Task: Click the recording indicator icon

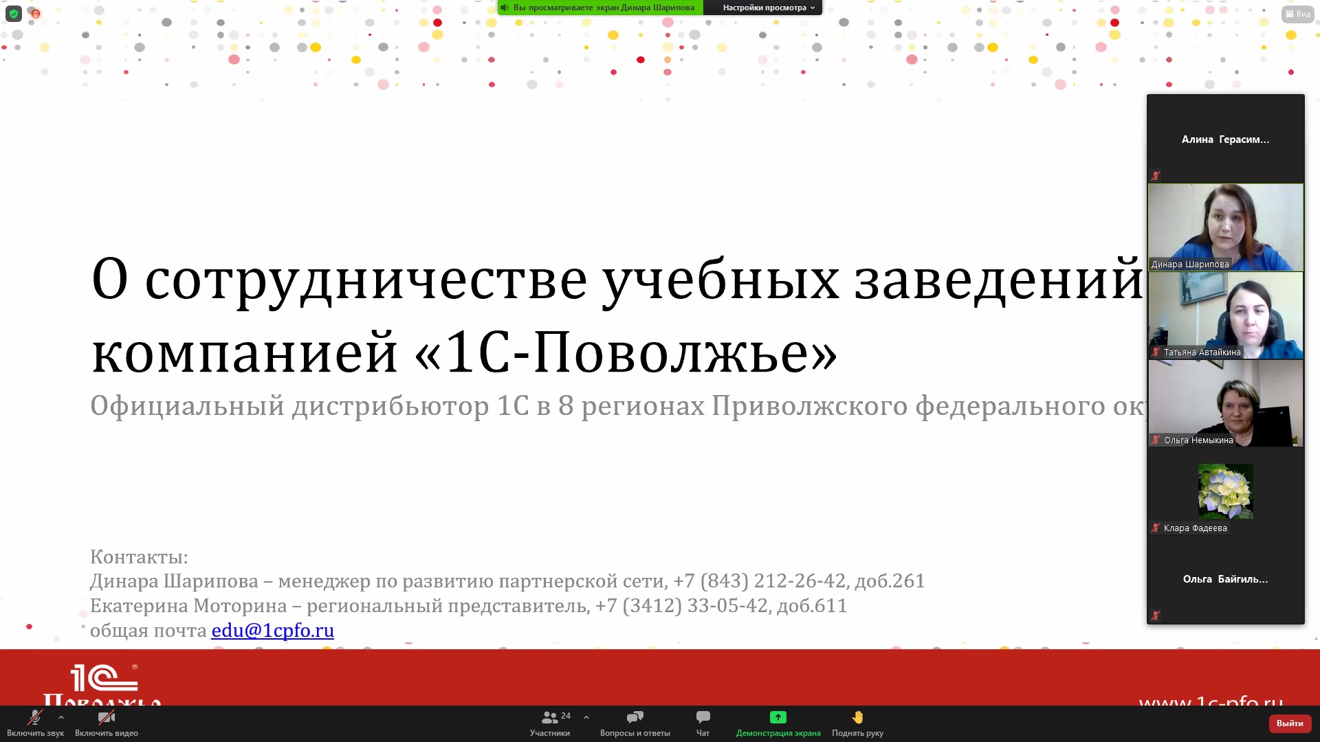Action: (35, 13)
